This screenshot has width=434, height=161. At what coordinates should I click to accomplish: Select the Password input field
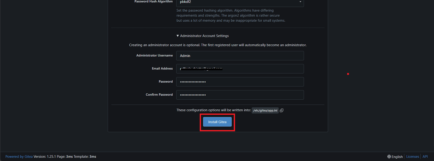(240, 82)
